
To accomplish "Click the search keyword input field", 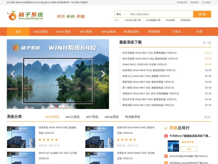I will tap(161, 14).
